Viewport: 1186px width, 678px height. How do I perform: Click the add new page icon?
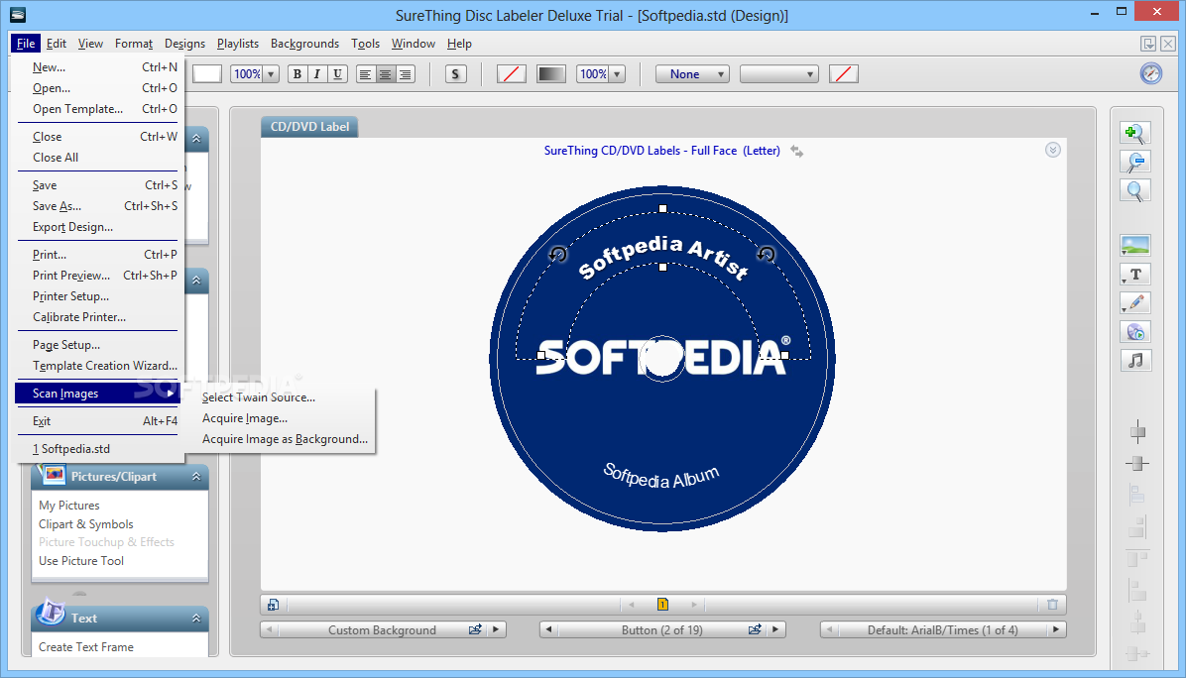click(x=273, y=605)
